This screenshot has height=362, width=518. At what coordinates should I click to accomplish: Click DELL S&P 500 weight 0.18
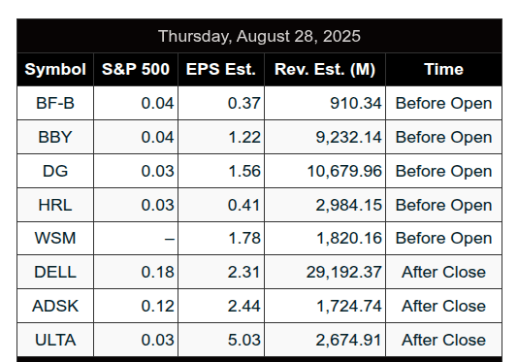157,272
